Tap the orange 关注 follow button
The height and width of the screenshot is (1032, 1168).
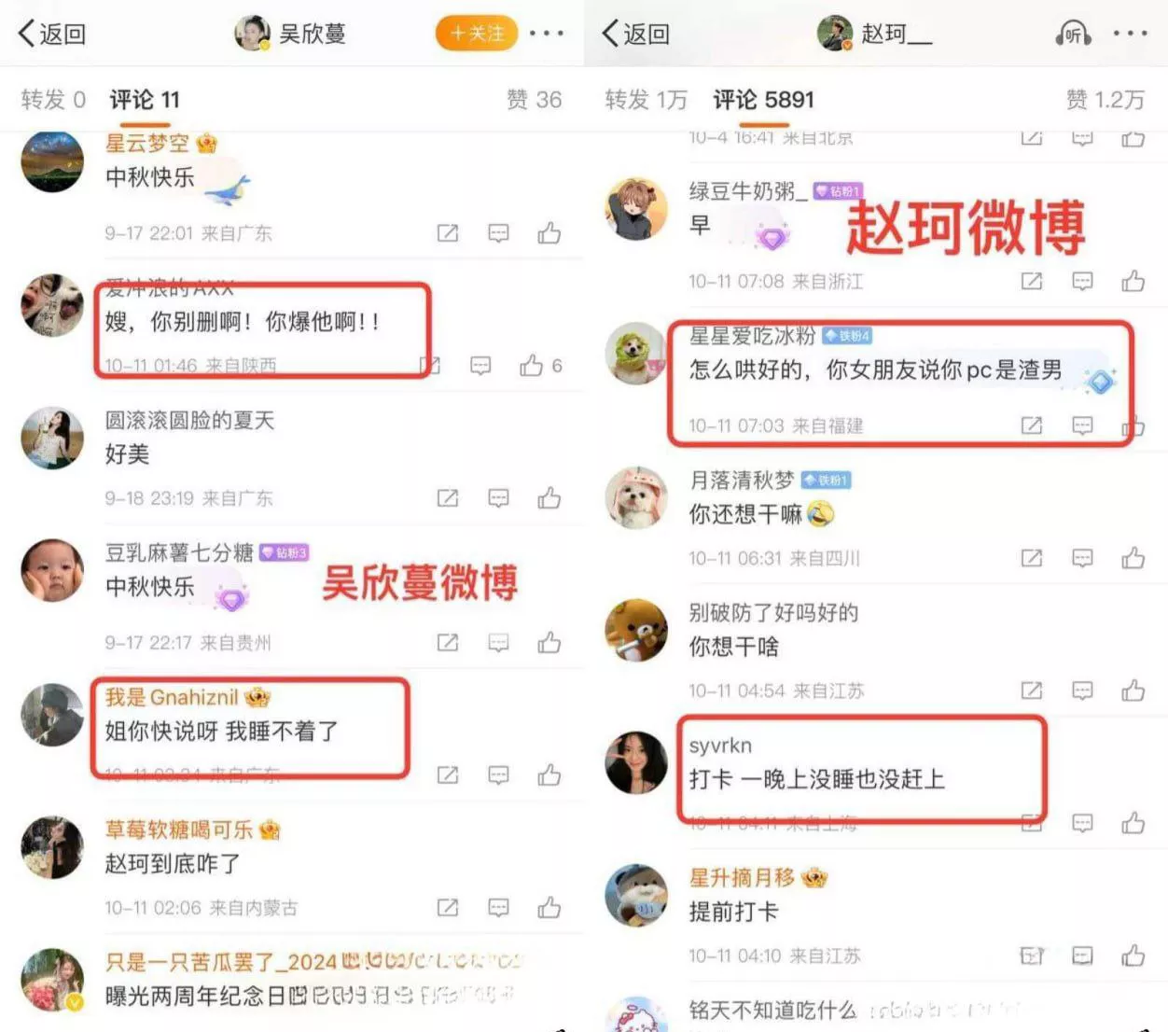pos(476,34)
